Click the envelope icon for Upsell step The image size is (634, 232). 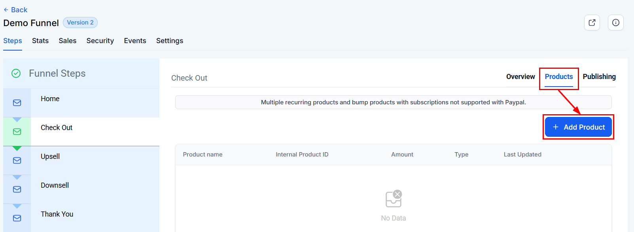(x=17, y=160)
